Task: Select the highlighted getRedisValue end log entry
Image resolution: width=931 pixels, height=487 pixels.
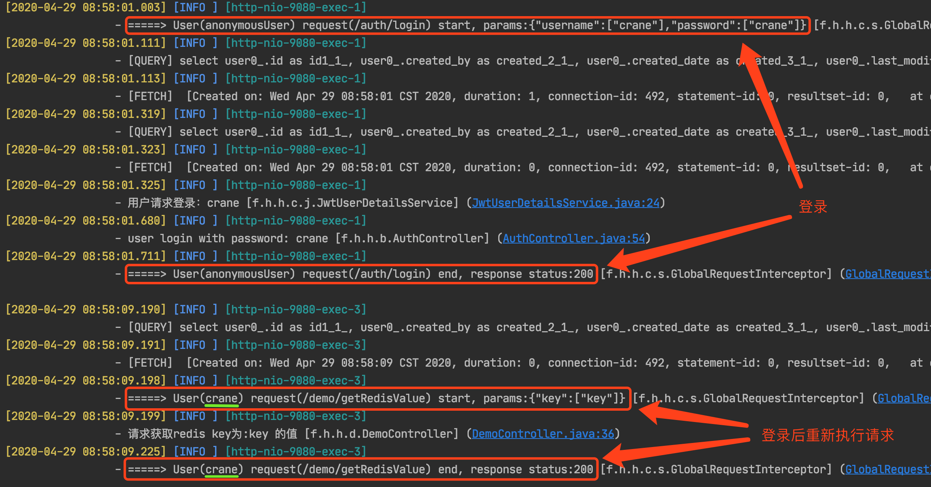Action: pyautogui.click(x=360, y=469)
